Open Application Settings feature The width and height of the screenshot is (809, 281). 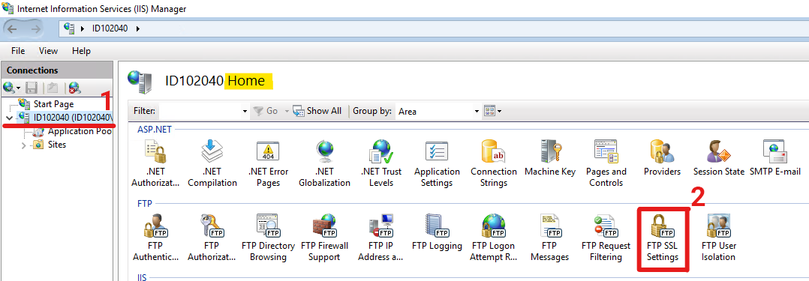[437, 163]
